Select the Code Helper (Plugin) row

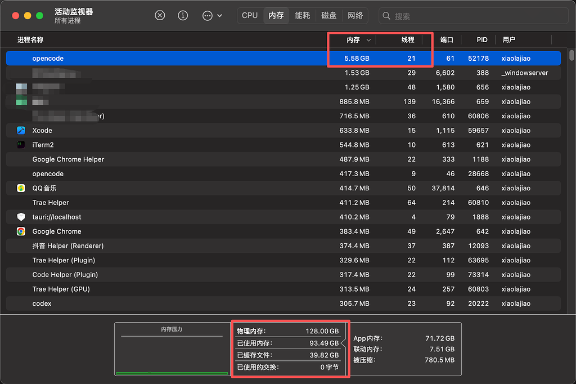click(x=283, y=275)
